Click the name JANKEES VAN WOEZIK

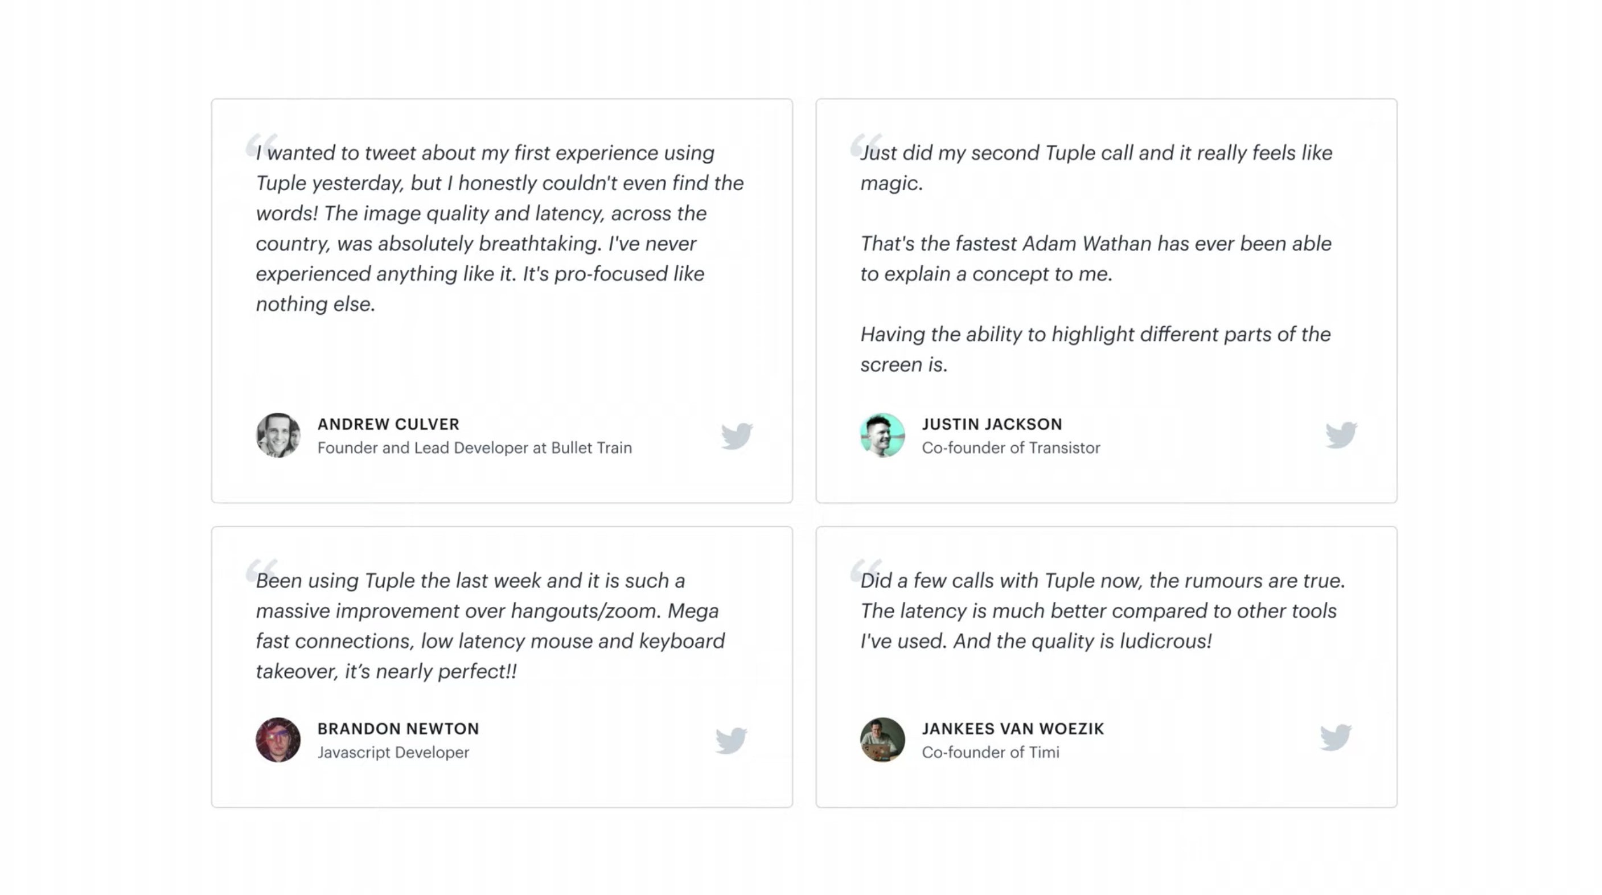click(1012, 728)
